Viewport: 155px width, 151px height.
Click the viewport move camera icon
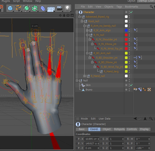[60, 15]
